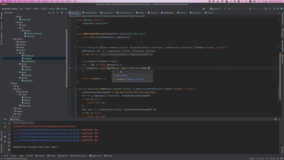The width and height of the screenshot is (284, 160).
Task: Open the Endpoints tool window
Action: click(x=63, y=156)
